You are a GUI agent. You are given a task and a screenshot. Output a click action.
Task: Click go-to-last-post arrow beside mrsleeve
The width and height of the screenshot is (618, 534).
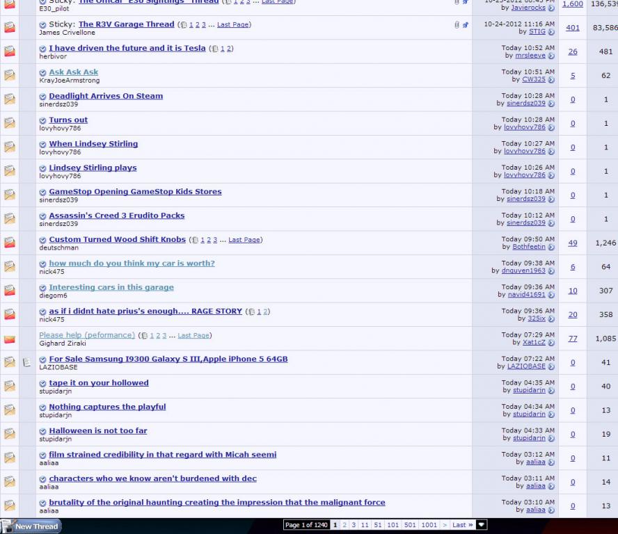pos(551,56)
